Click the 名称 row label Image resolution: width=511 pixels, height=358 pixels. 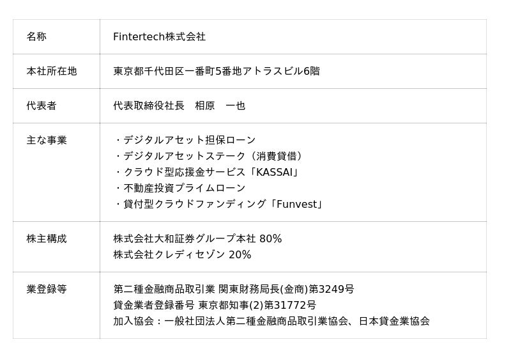(x=36, y=37)
